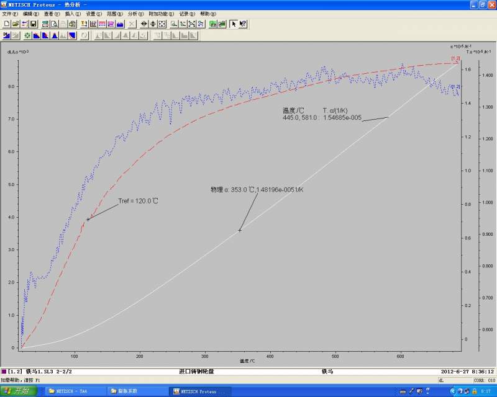The width and height of the screenshot is (497, 397).
Task: Open the 帮助 (Help) menu
Action: [208, 14]
